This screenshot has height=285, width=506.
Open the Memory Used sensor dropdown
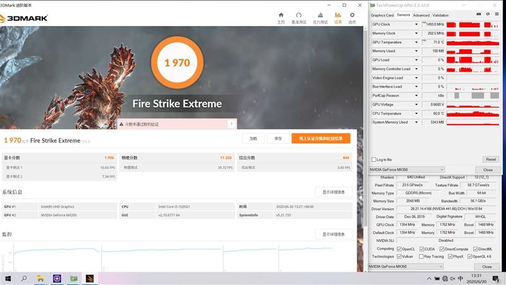416,51
